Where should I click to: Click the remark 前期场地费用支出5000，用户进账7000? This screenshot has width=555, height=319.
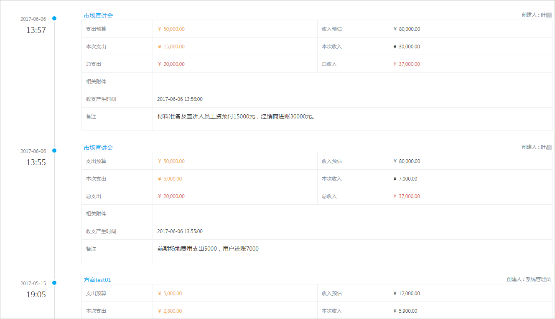(x=208, y=249)
